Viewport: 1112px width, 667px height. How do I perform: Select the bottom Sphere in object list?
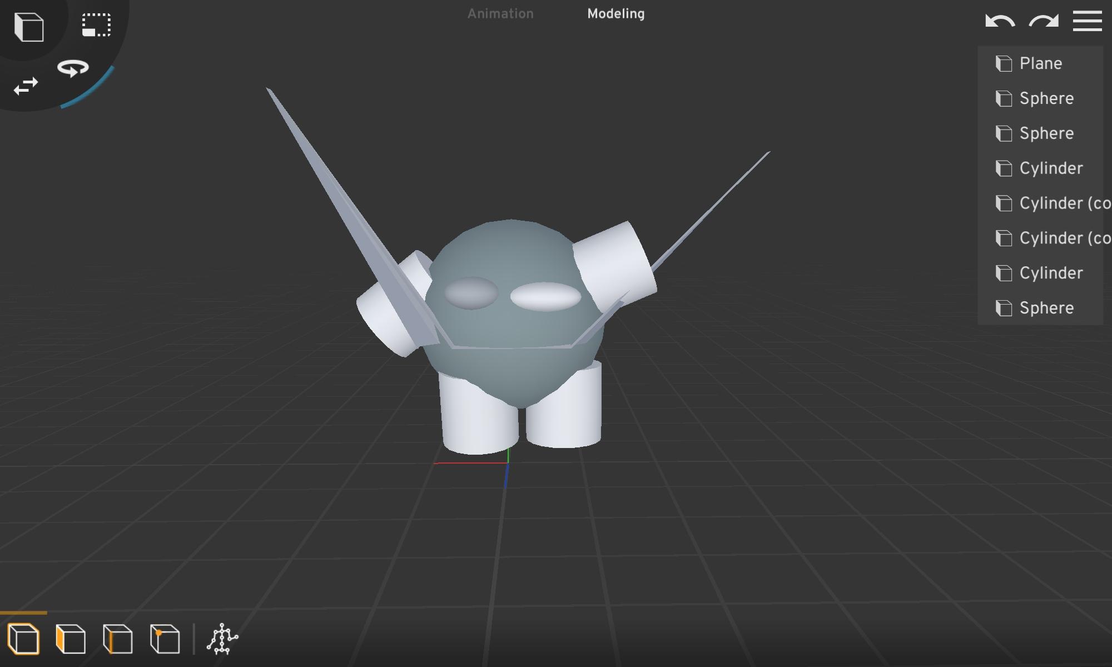1040,308
